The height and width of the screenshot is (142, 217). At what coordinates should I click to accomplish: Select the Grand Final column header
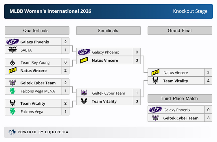click(x=180, y=30)
